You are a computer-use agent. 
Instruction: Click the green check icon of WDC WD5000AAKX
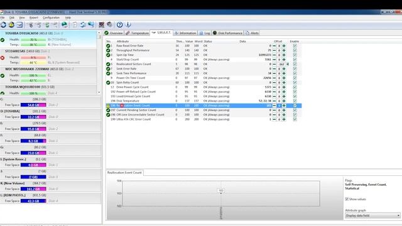[x=3, y=75]
